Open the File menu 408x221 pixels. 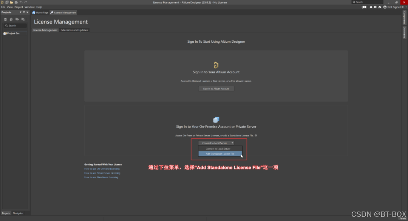pyautogui.click(x=3, y=7)
